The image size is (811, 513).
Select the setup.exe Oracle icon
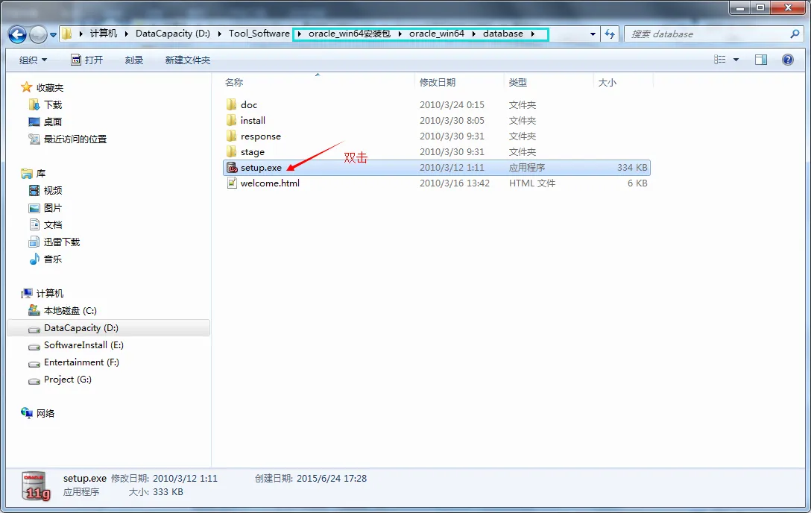[233, 168]
